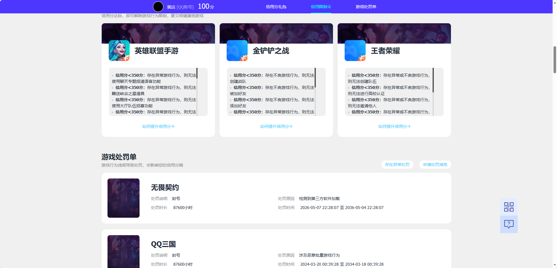Click the 申请处罚减免 button
The image size is (557, 268).
coord(435,165)
